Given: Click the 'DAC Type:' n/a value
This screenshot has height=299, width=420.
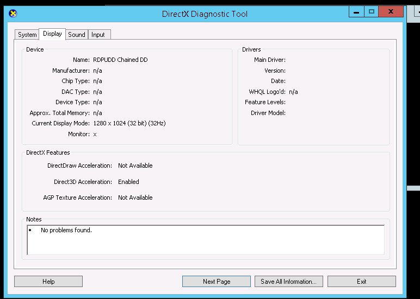Looking at the screenshot, I should [x=97, y=92].
